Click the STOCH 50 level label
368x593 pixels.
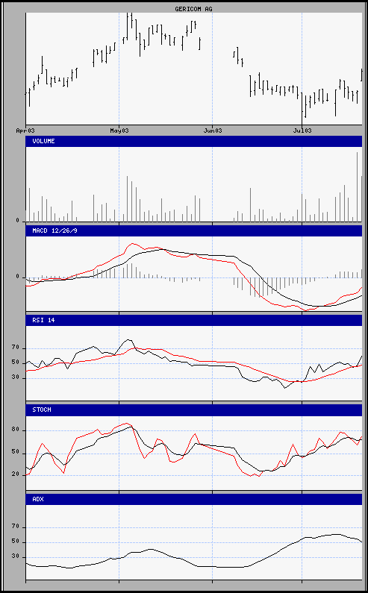tap(15, 453)
